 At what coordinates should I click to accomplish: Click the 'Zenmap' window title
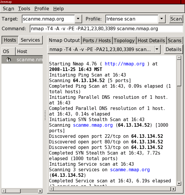[6, 2]
